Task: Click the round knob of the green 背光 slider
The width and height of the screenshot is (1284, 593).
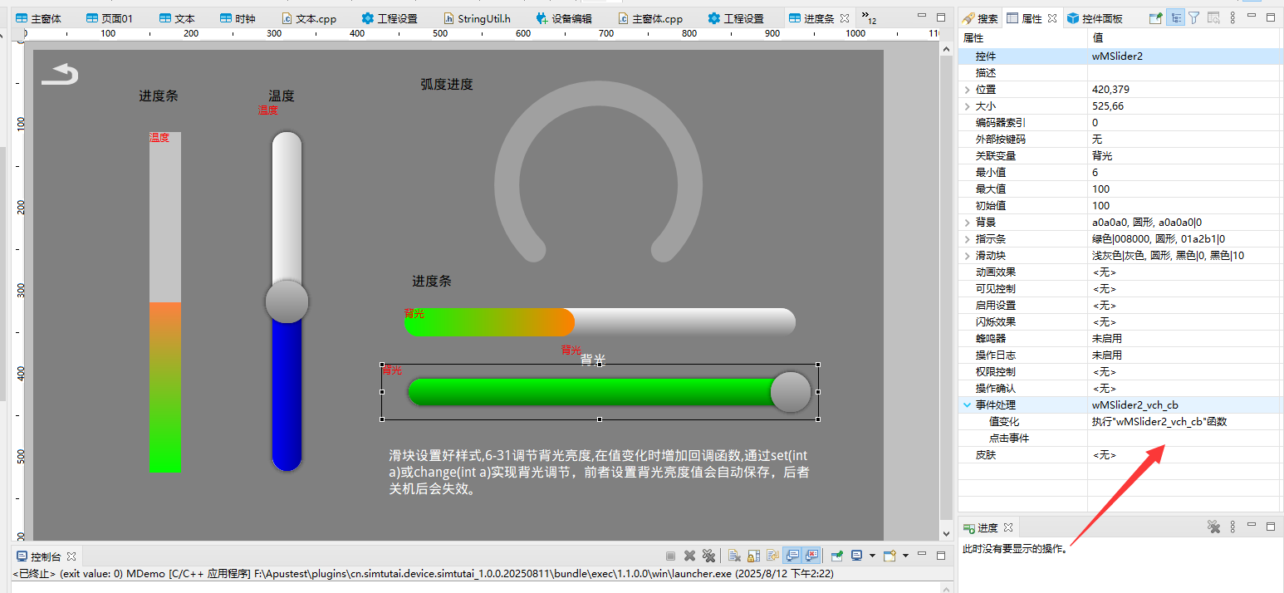Action: point(790,392)
